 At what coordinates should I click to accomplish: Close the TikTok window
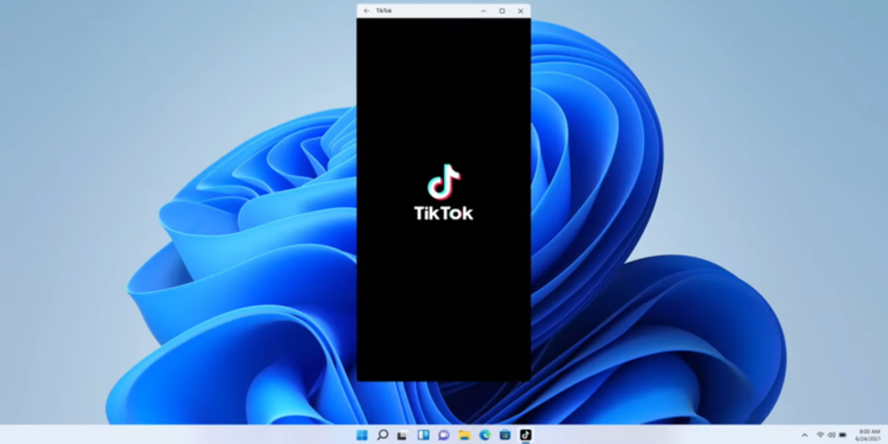pyautogui.click(x=521, y=11)
